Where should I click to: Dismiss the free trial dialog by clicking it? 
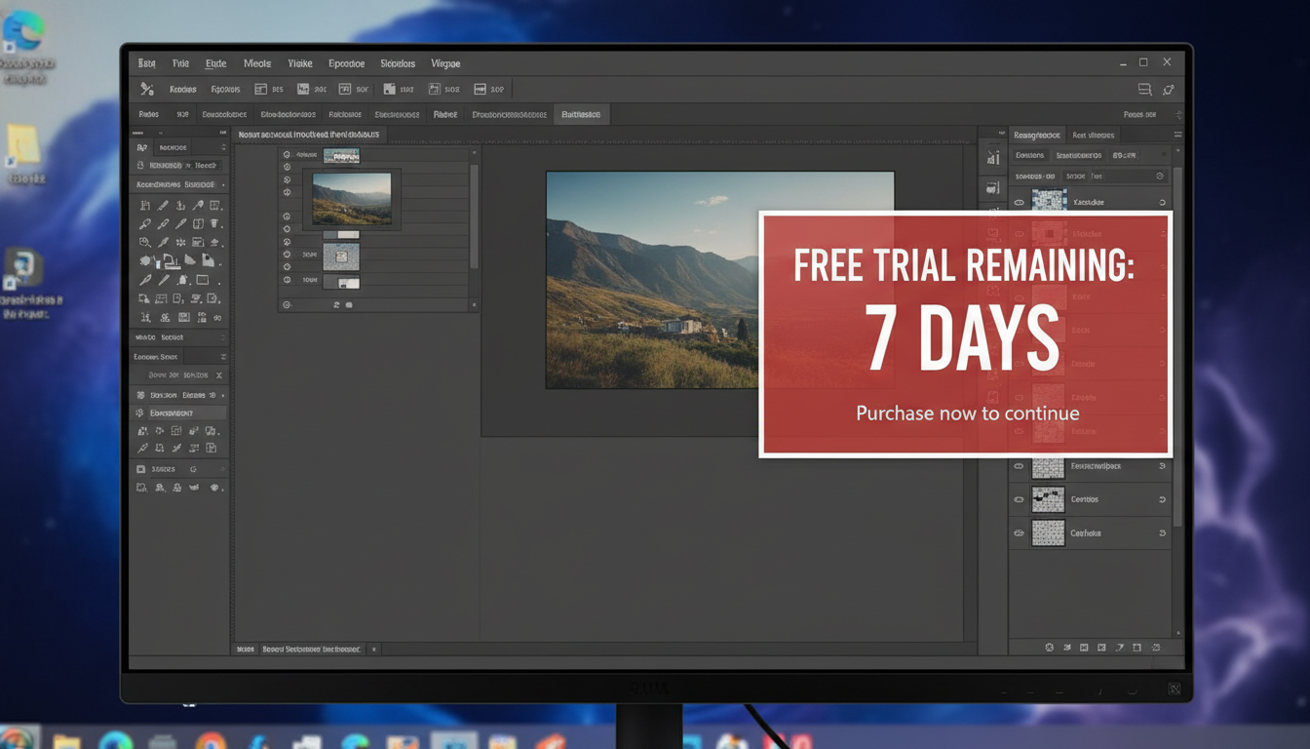pos(965,335)
